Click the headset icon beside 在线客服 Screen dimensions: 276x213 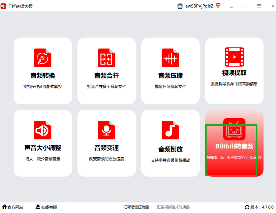tap(38, 207)
